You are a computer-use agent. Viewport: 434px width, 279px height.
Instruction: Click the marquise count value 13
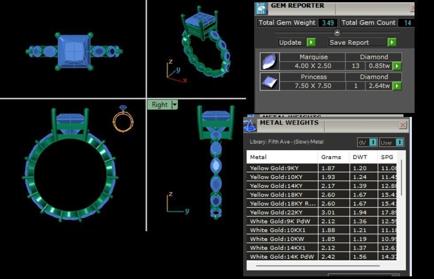point(355,66)
